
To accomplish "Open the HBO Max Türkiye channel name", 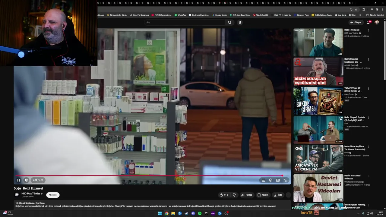I will (31, 193).
